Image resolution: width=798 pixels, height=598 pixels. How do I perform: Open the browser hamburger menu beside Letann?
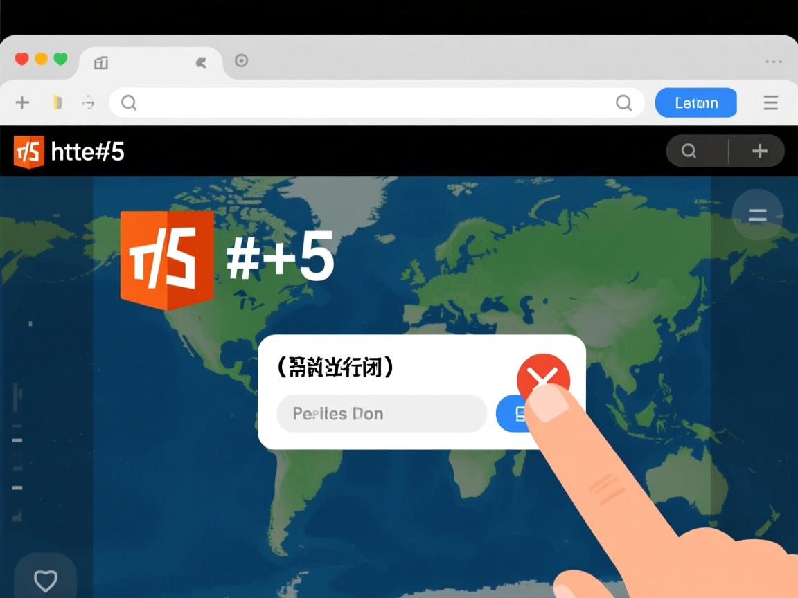pos(770,103)
